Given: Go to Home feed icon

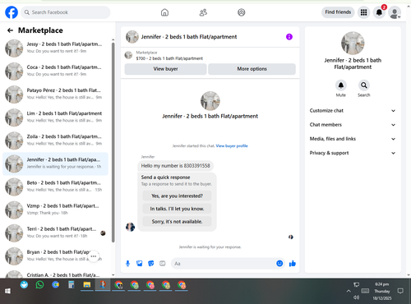Looking at the screenshot, I should click(164, 12).
